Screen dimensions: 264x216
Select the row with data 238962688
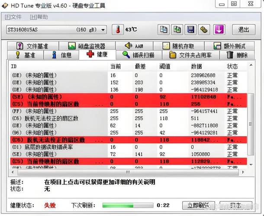pyautogui.click(x=129, y=75)
